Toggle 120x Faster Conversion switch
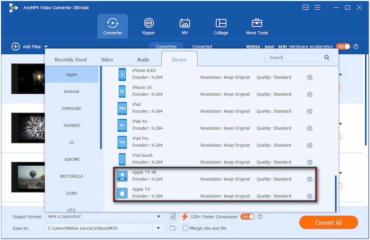This screenshot has height=240, width=370. (247, 216)
